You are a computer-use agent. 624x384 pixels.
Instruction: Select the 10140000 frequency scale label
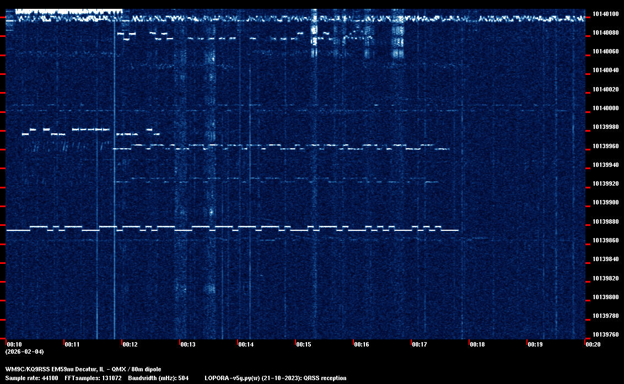click(x=605, y=108)
